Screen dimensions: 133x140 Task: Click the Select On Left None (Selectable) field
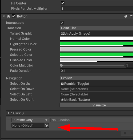pyautogui.click(x=96, y=94)
